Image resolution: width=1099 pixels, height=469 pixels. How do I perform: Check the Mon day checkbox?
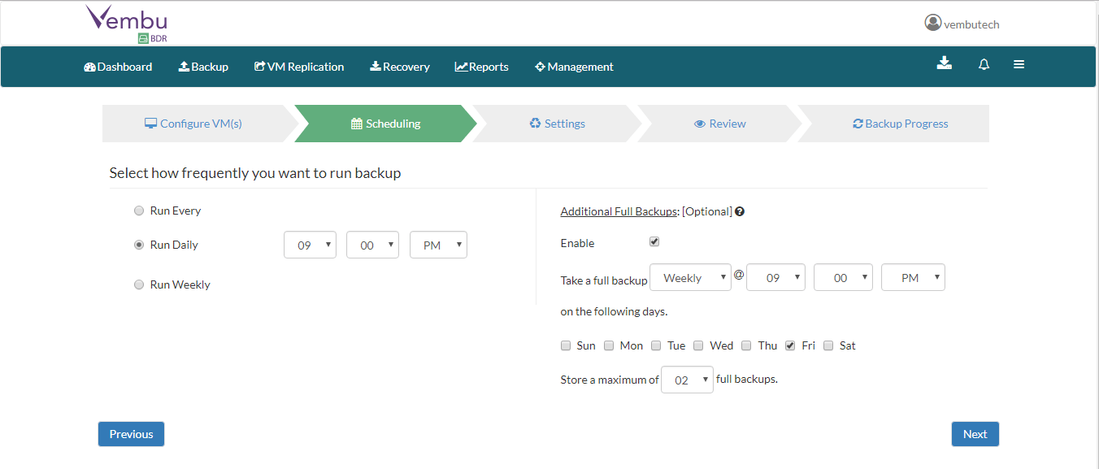pyautogui.click(x=609, y=345)
